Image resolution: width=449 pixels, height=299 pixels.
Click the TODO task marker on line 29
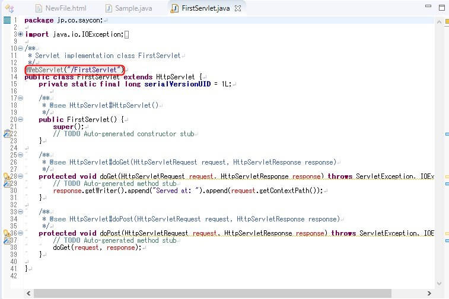click(7, 184)
